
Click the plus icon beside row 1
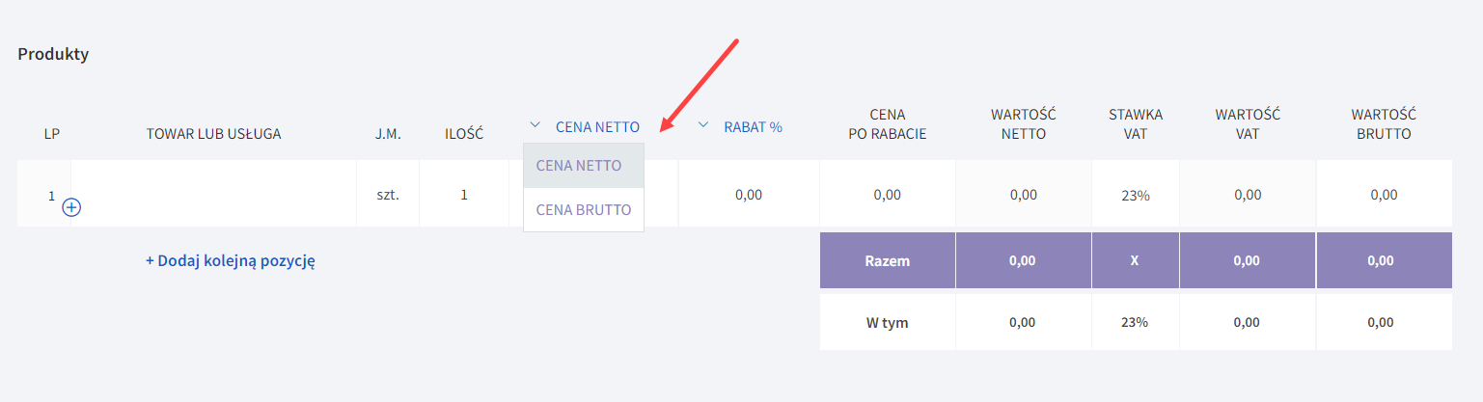pyautogui.click(x=71, y=207)
